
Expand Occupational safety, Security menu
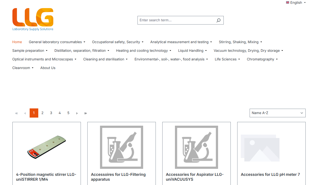pos(118,42)
